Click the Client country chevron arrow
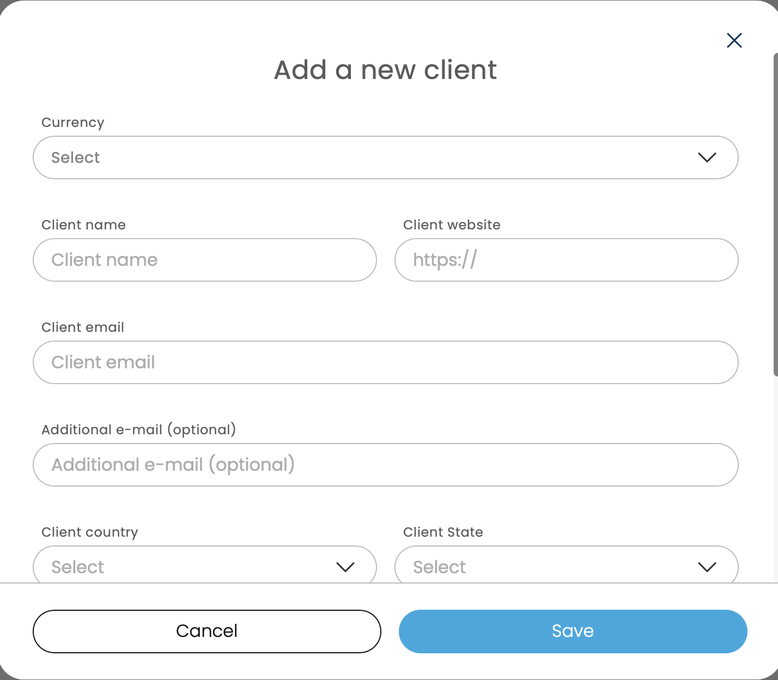Screen dimensions: 778x680 click(345, 567)
